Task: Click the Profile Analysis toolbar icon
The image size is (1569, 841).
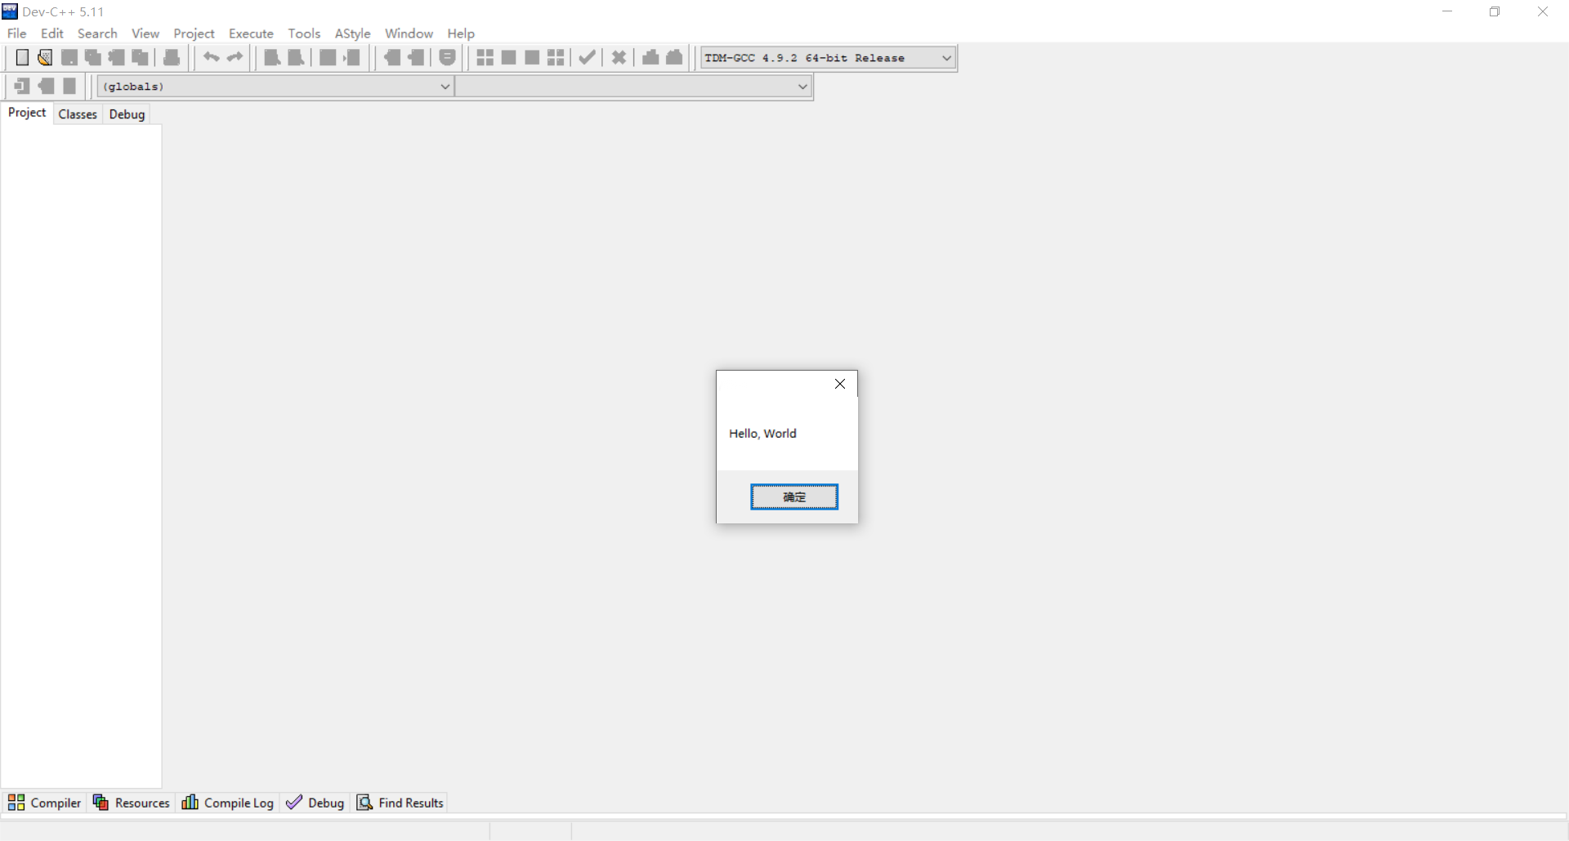Action: pos(650,57)
